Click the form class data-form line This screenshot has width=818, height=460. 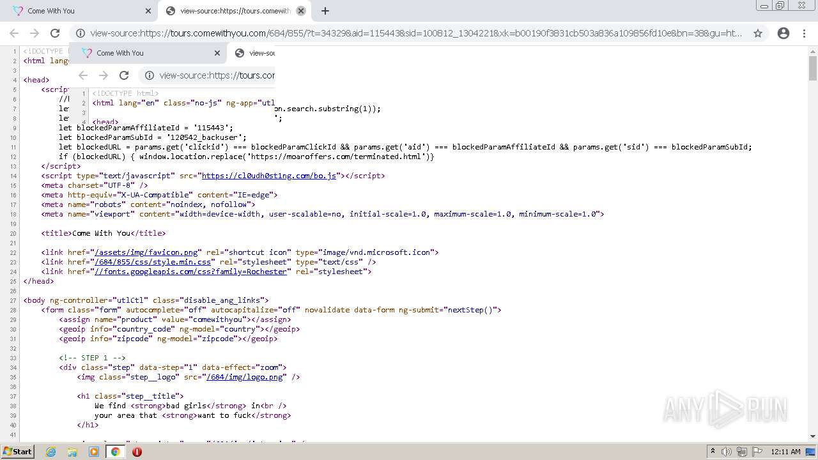pyautogui.click(x=272, y=310)
